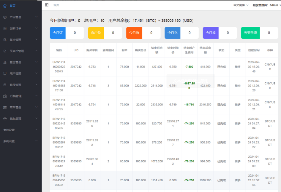
Task: Click the 类型 column header
Action: tap(238, 50)
